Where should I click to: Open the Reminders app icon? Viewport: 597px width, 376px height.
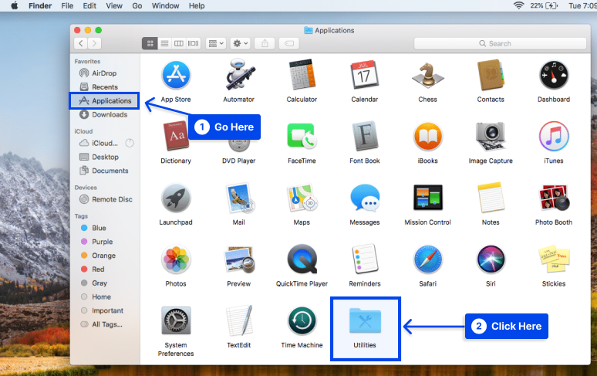tap(364, 259)
